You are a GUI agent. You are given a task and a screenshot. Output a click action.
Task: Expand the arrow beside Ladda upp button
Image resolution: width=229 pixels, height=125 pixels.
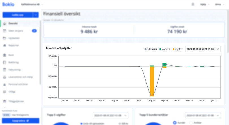(36, 15)
